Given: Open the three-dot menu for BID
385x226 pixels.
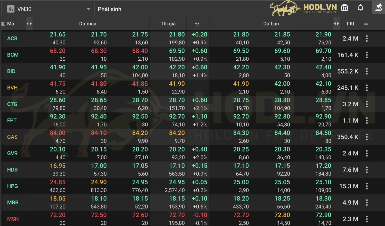Looking at the screenshot, I should (367, 71).
